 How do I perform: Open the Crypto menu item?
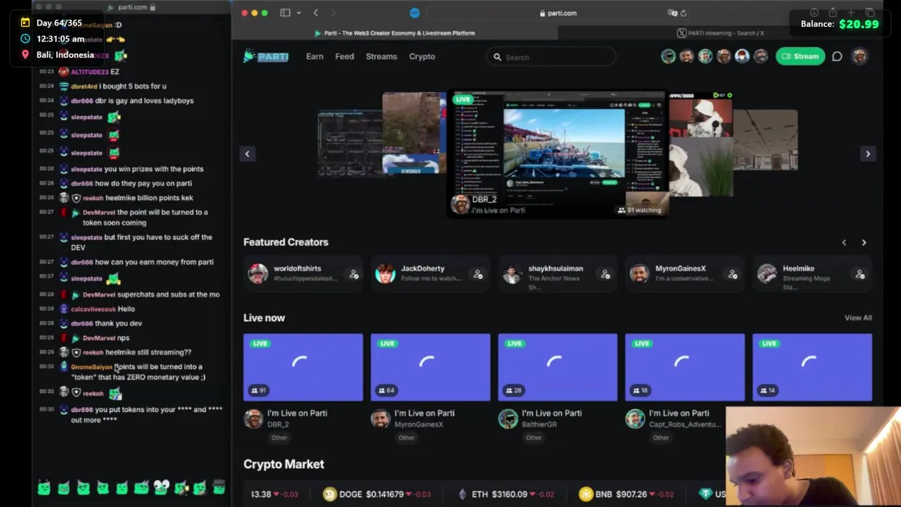point(422,56)
